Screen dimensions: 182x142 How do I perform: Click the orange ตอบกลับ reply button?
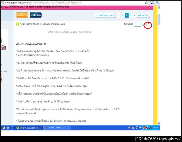tap(22, 15)
